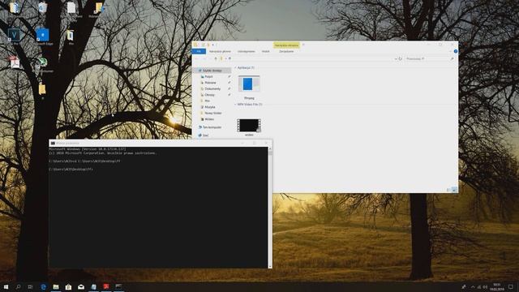
Task: Switch Explorer to details view button
Action: point(448,190)
